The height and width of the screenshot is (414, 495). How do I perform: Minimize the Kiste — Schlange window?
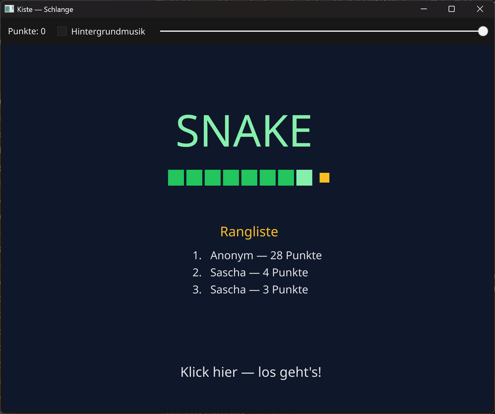point(424,9)
